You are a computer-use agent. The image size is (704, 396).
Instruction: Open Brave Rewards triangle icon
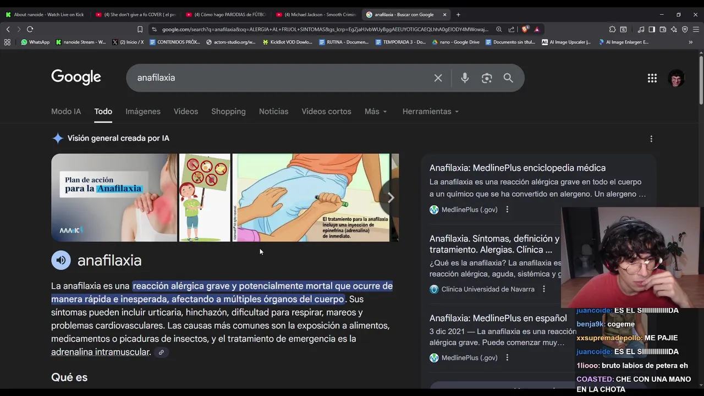537,29
